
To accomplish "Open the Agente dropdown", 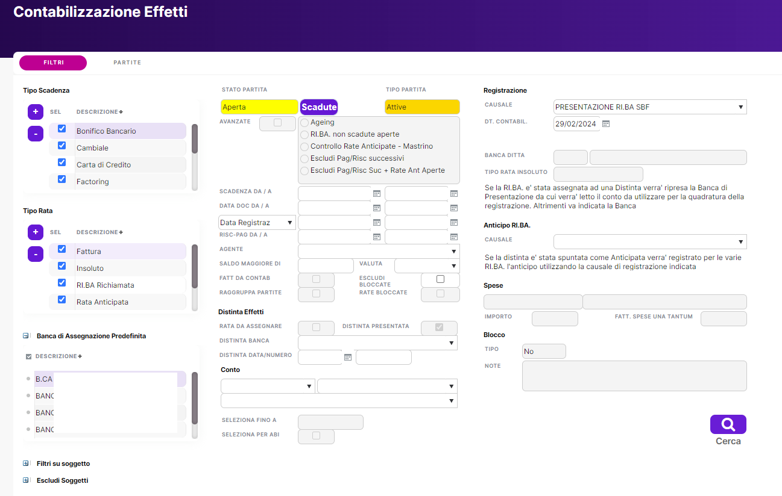I will 379,251.
